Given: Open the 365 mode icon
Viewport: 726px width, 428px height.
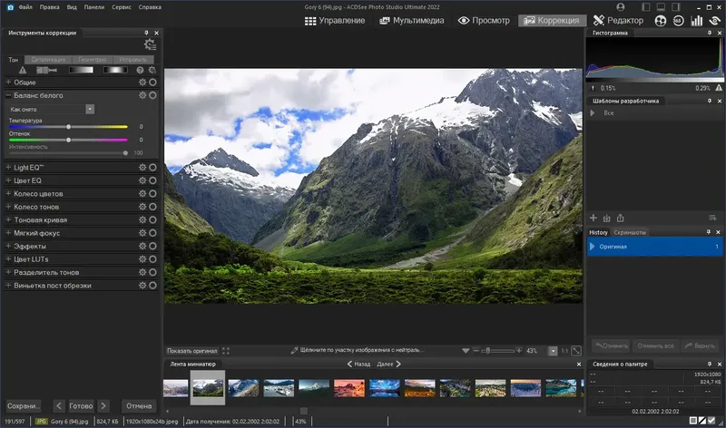Looking at the screenshot, I should tap(678, 20).
